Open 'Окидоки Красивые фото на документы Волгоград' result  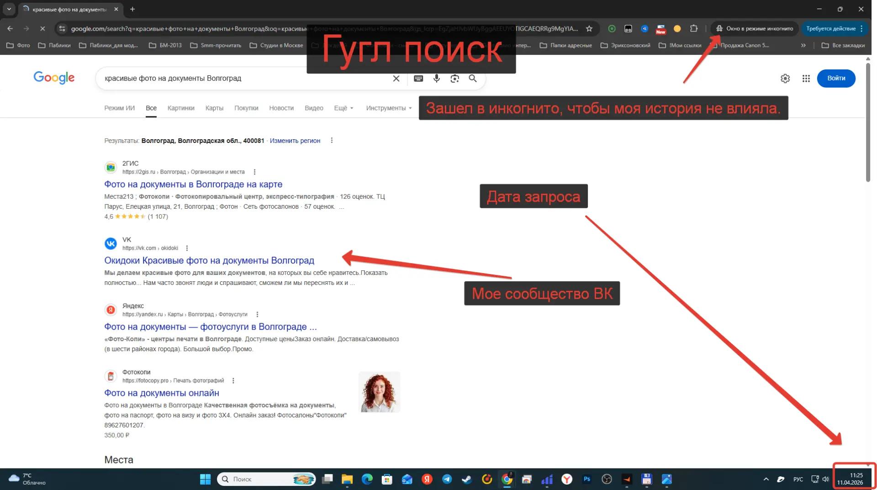click(209, 261)
